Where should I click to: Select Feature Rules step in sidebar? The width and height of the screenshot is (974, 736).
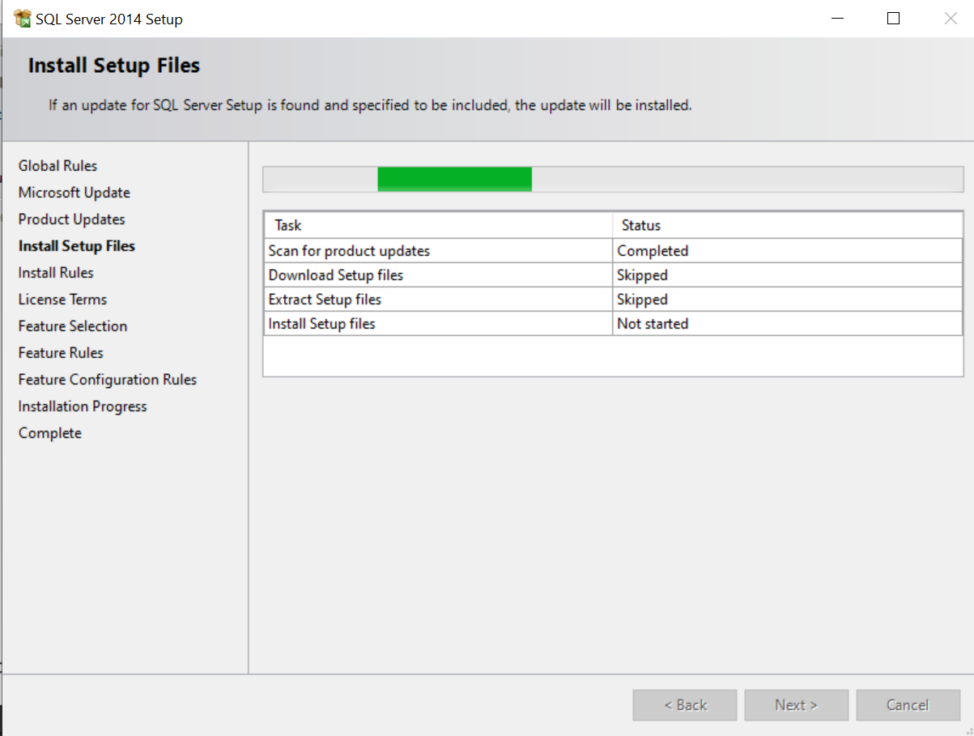tap(61, 353)
